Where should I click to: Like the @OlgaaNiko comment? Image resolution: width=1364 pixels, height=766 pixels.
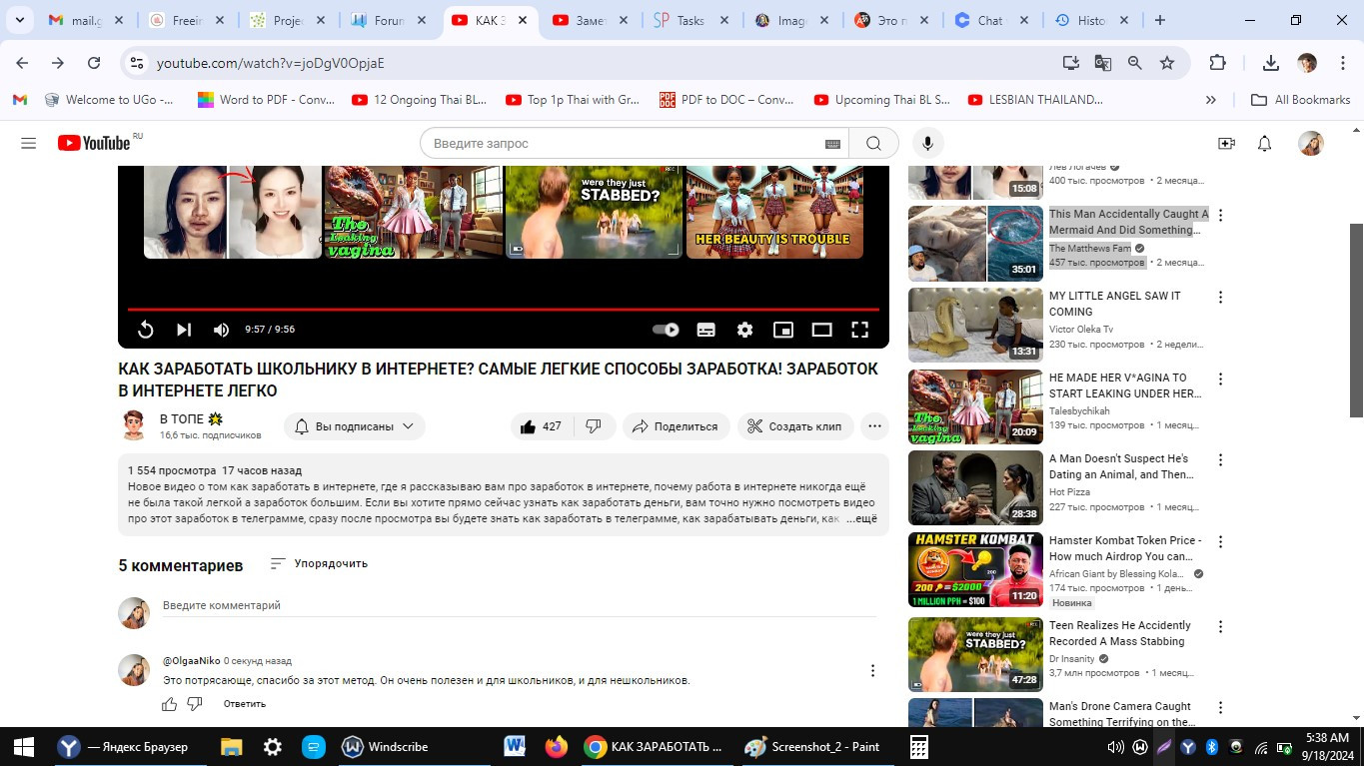pos(170,704)
